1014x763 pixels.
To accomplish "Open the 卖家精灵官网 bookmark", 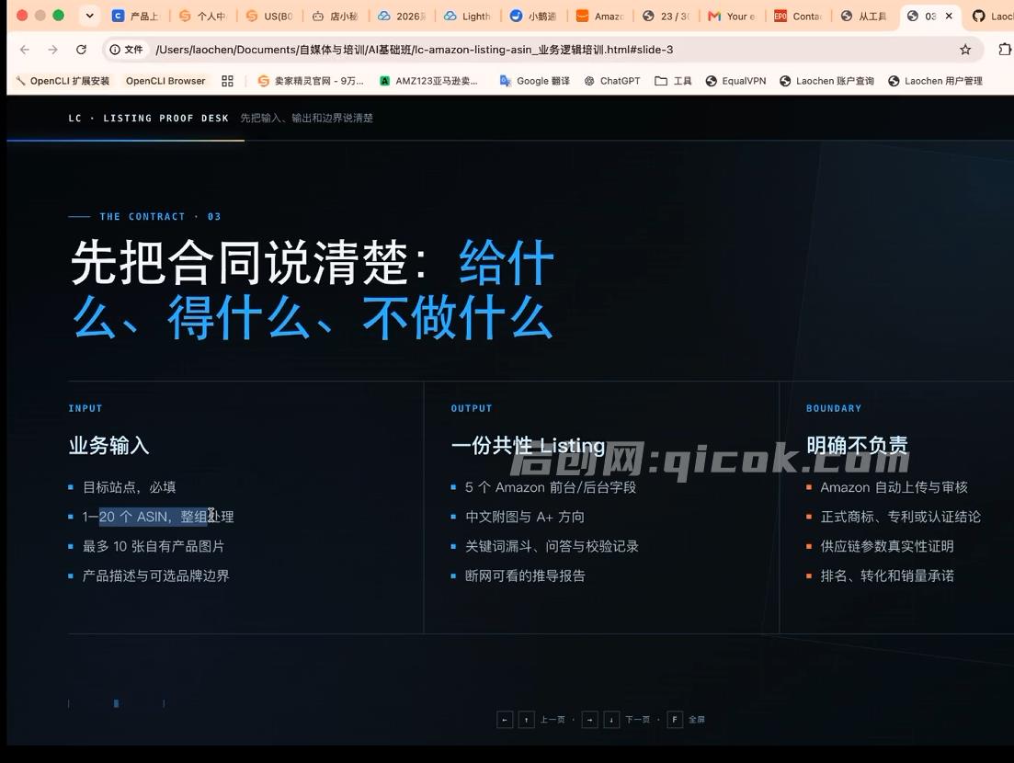I will tap(311, 81).
